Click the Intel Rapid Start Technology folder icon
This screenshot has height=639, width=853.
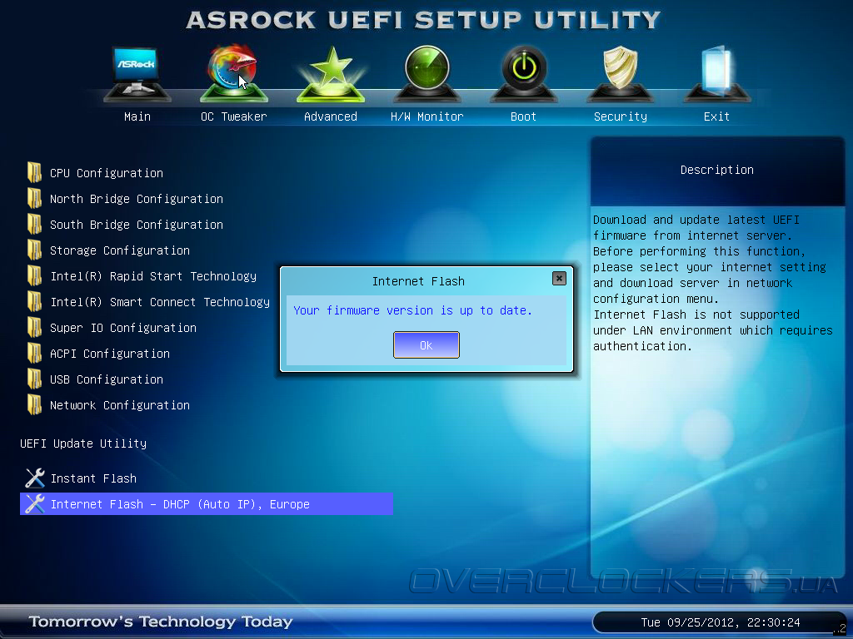pyautogui.click(x=34, y=275)
